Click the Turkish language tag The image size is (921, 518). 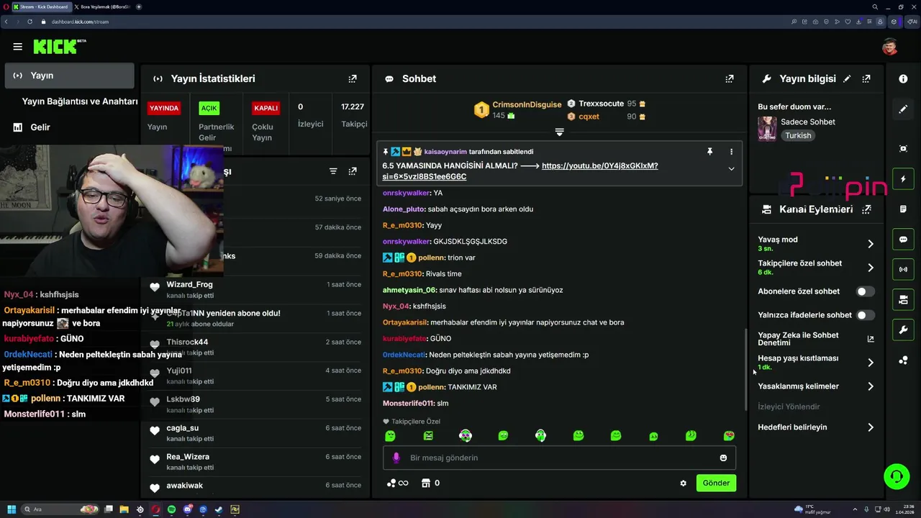pyautogui.click(x=798, y=135)
